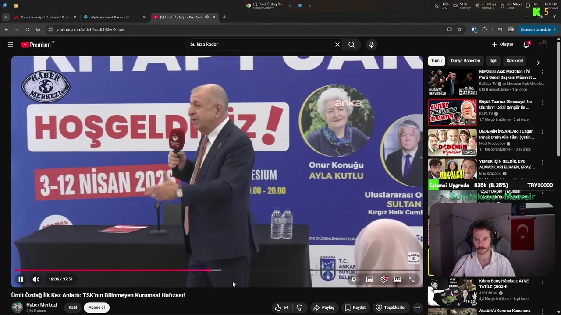Click YouTube URL in address bar
This screenshot has width=561, height=315.
[90, 29]
